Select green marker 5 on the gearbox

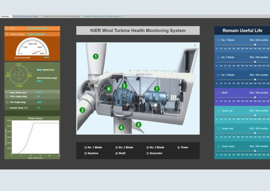pyautogui.click(x=124, y=86)
